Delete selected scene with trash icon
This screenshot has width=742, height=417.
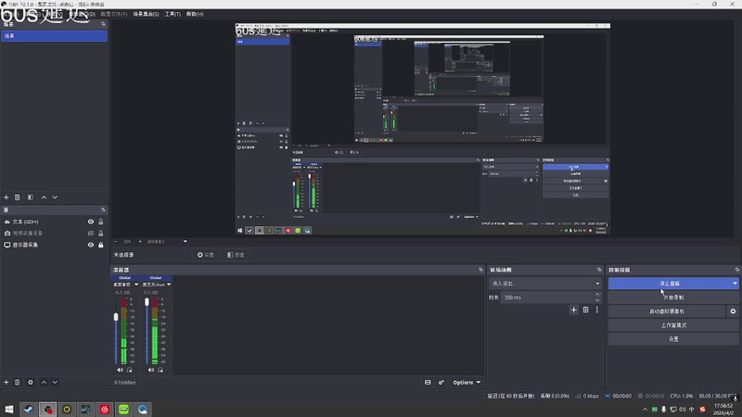pyautogui.click(x=17, y=197)
